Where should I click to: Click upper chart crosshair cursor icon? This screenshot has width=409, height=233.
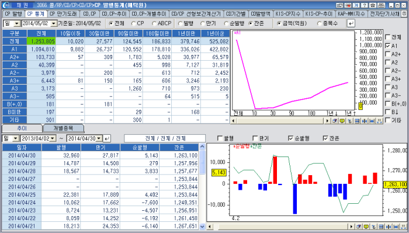(x=350, y=121)
